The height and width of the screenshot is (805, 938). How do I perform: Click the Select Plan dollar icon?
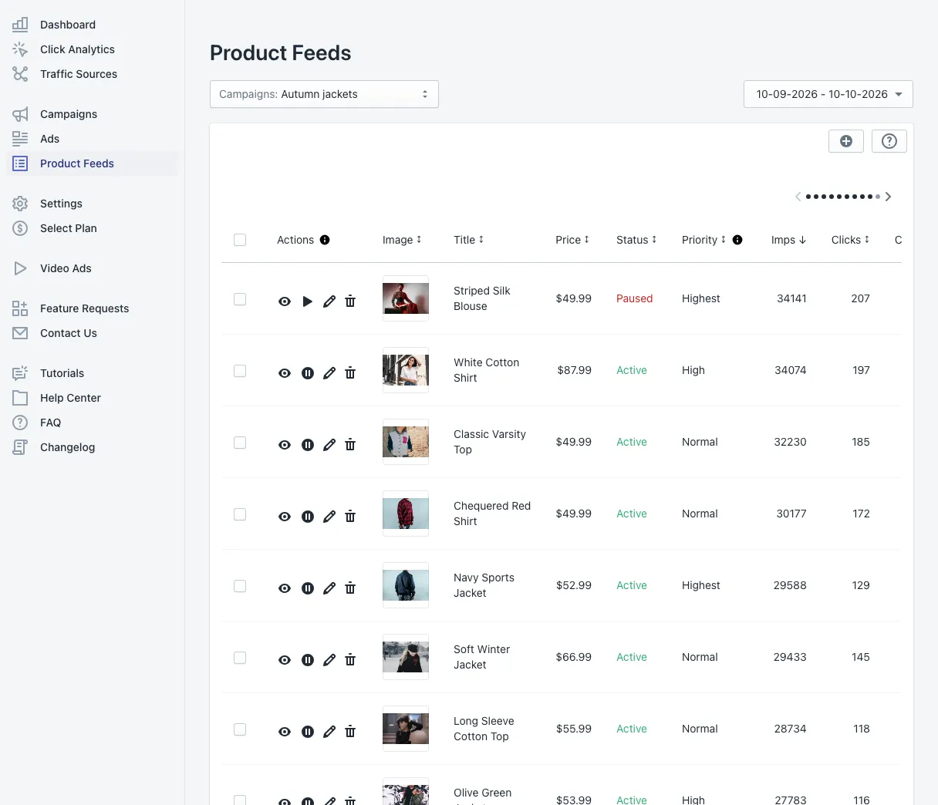point(20,228)
